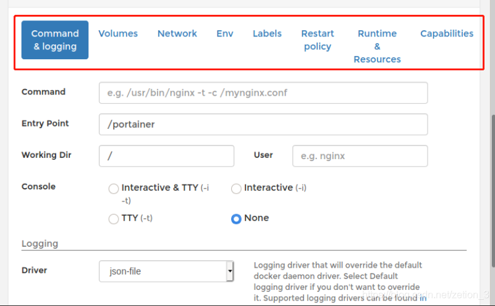Choose the Interactive (-i) console option
The height and width of the screenshot is (306, 495).
click(236, 189)
